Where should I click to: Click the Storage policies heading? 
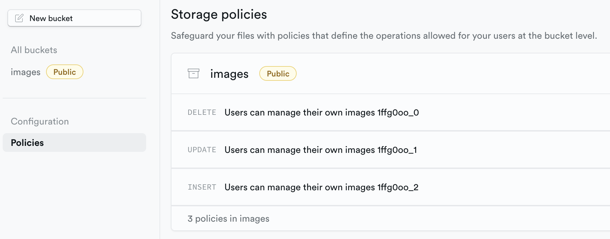point(219,15)
